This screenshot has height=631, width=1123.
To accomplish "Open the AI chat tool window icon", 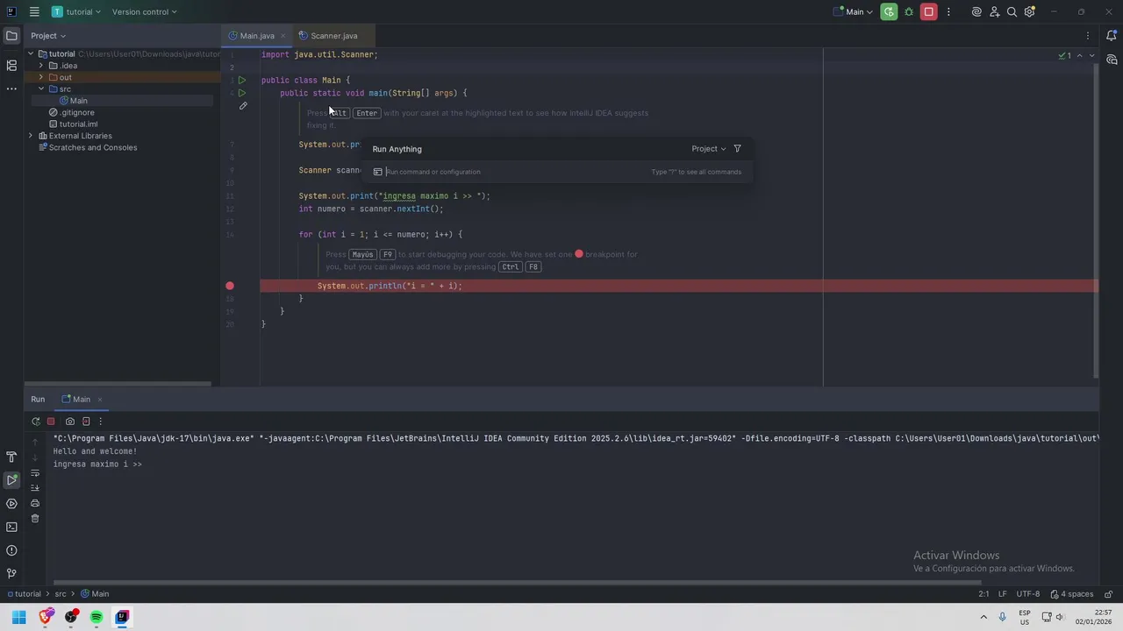I will [1112, 60].
